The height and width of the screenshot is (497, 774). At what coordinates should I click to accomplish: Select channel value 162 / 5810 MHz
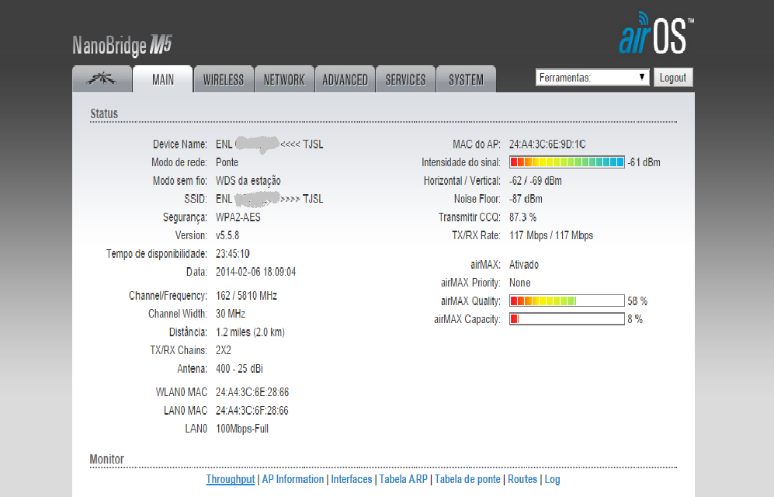coord(246,296)
